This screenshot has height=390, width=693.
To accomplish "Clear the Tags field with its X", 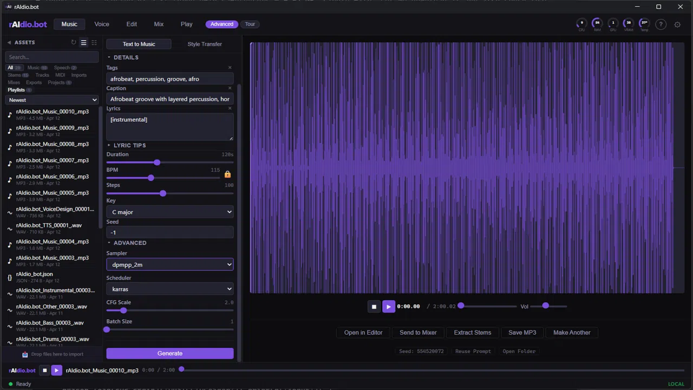I will 230,68.
